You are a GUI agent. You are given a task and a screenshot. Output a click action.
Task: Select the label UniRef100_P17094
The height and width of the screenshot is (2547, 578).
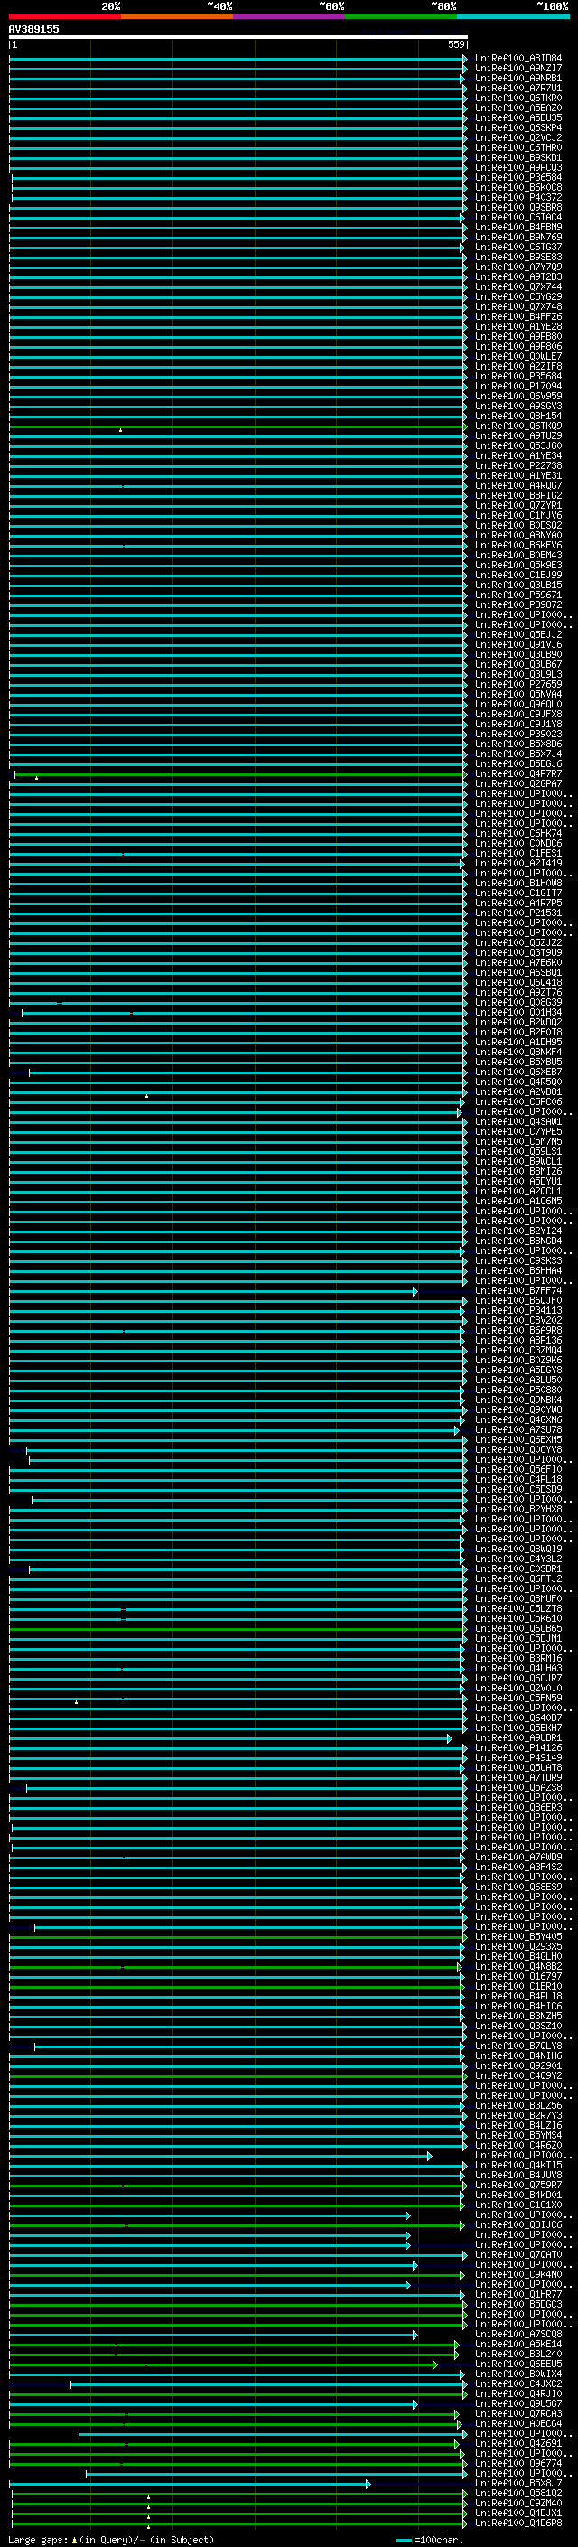(518, 387)
